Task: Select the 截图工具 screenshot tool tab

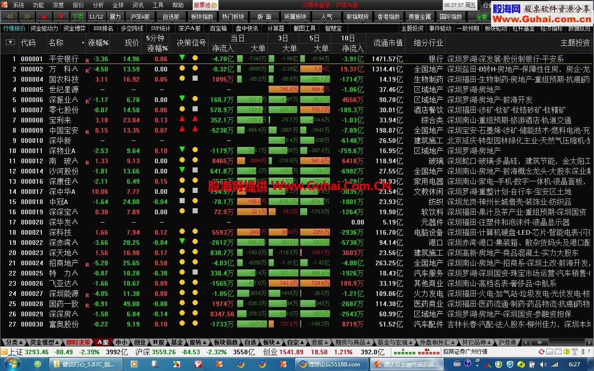Action: pyautogui.click(x=304, y=28)
